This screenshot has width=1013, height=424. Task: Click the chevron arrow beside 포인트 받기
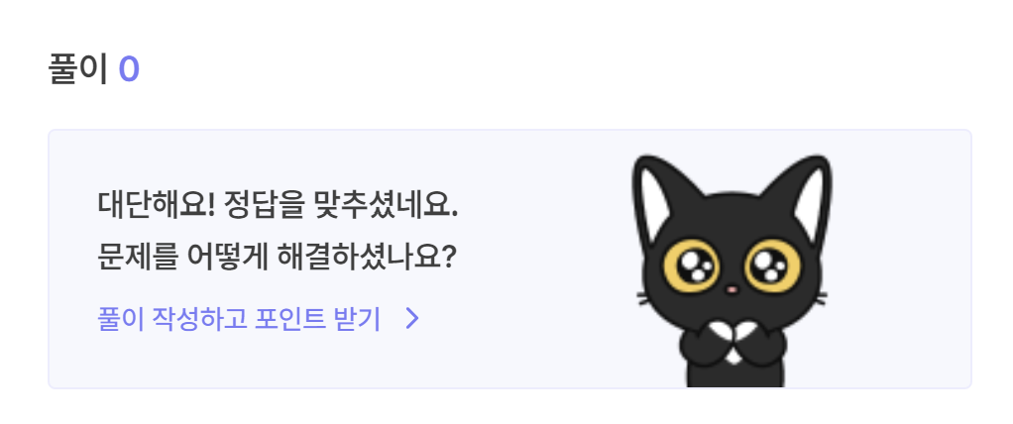click(412, 319)
